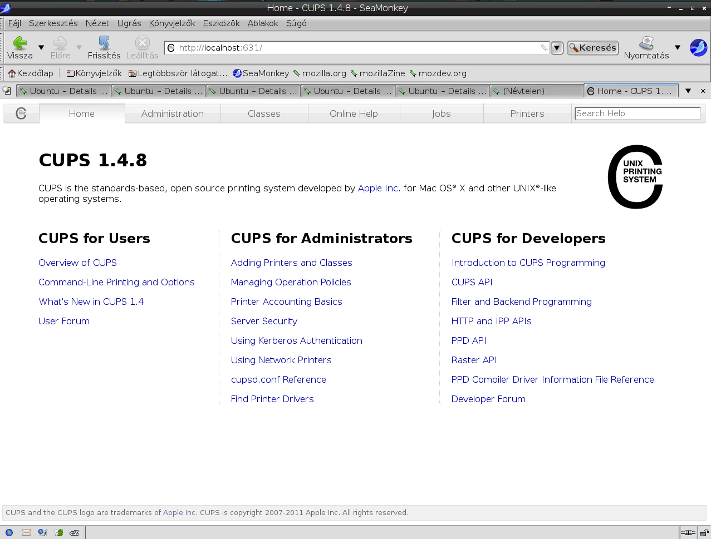This screenshot has width=711, height=539.
Task: Expand the URL bar history dropdown
Action: [557, 48]
